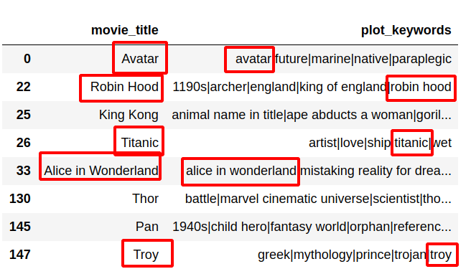Screen dimensions: 471x269
Task: Click the highlighted avatar keyword
Action: click(253, 59)
